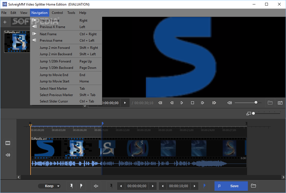The height and width of the screenshot is (193, 286).
Task: Close the Navigation menu
Action: point(40,13)
